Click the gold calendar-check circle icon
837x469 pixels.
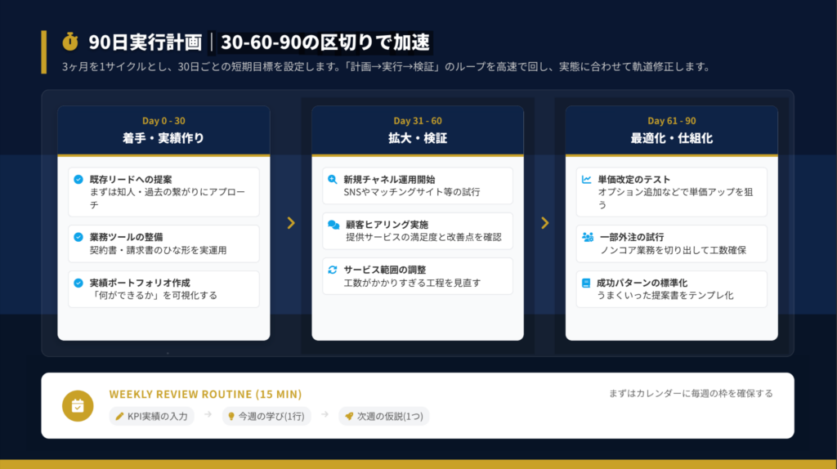coord(78,405)
